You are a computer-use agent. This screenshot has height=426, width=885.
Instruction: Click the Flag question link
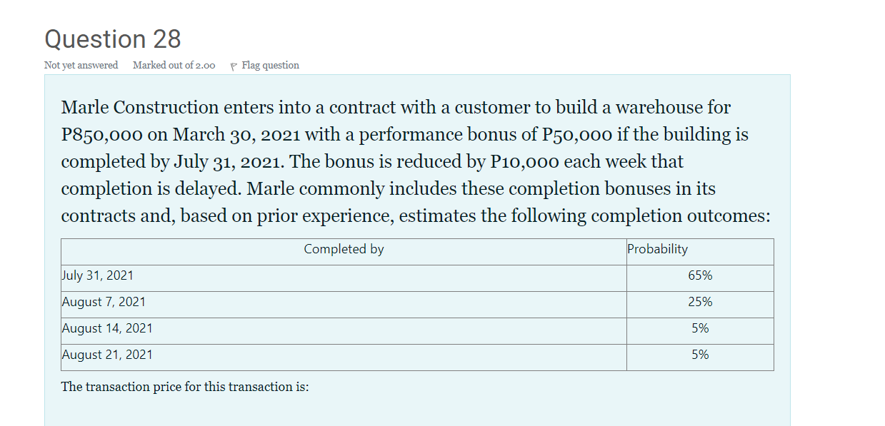click(270, 65)
